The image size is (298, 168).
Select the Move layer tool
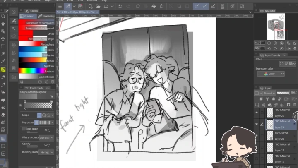tap(3, 39)
